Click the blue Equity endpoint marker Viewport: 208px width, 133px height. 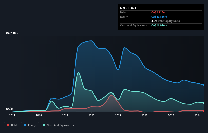[x=204, y=85]
